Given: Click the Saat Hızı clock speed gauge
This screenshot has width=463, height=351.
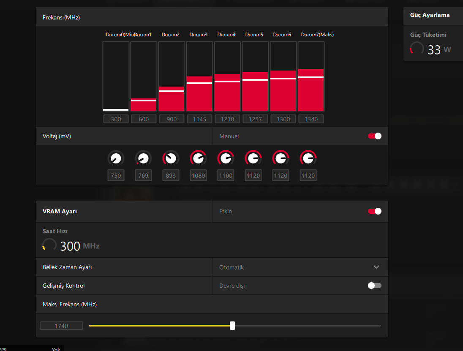Looking at the screenshot, I should (49, 245).
